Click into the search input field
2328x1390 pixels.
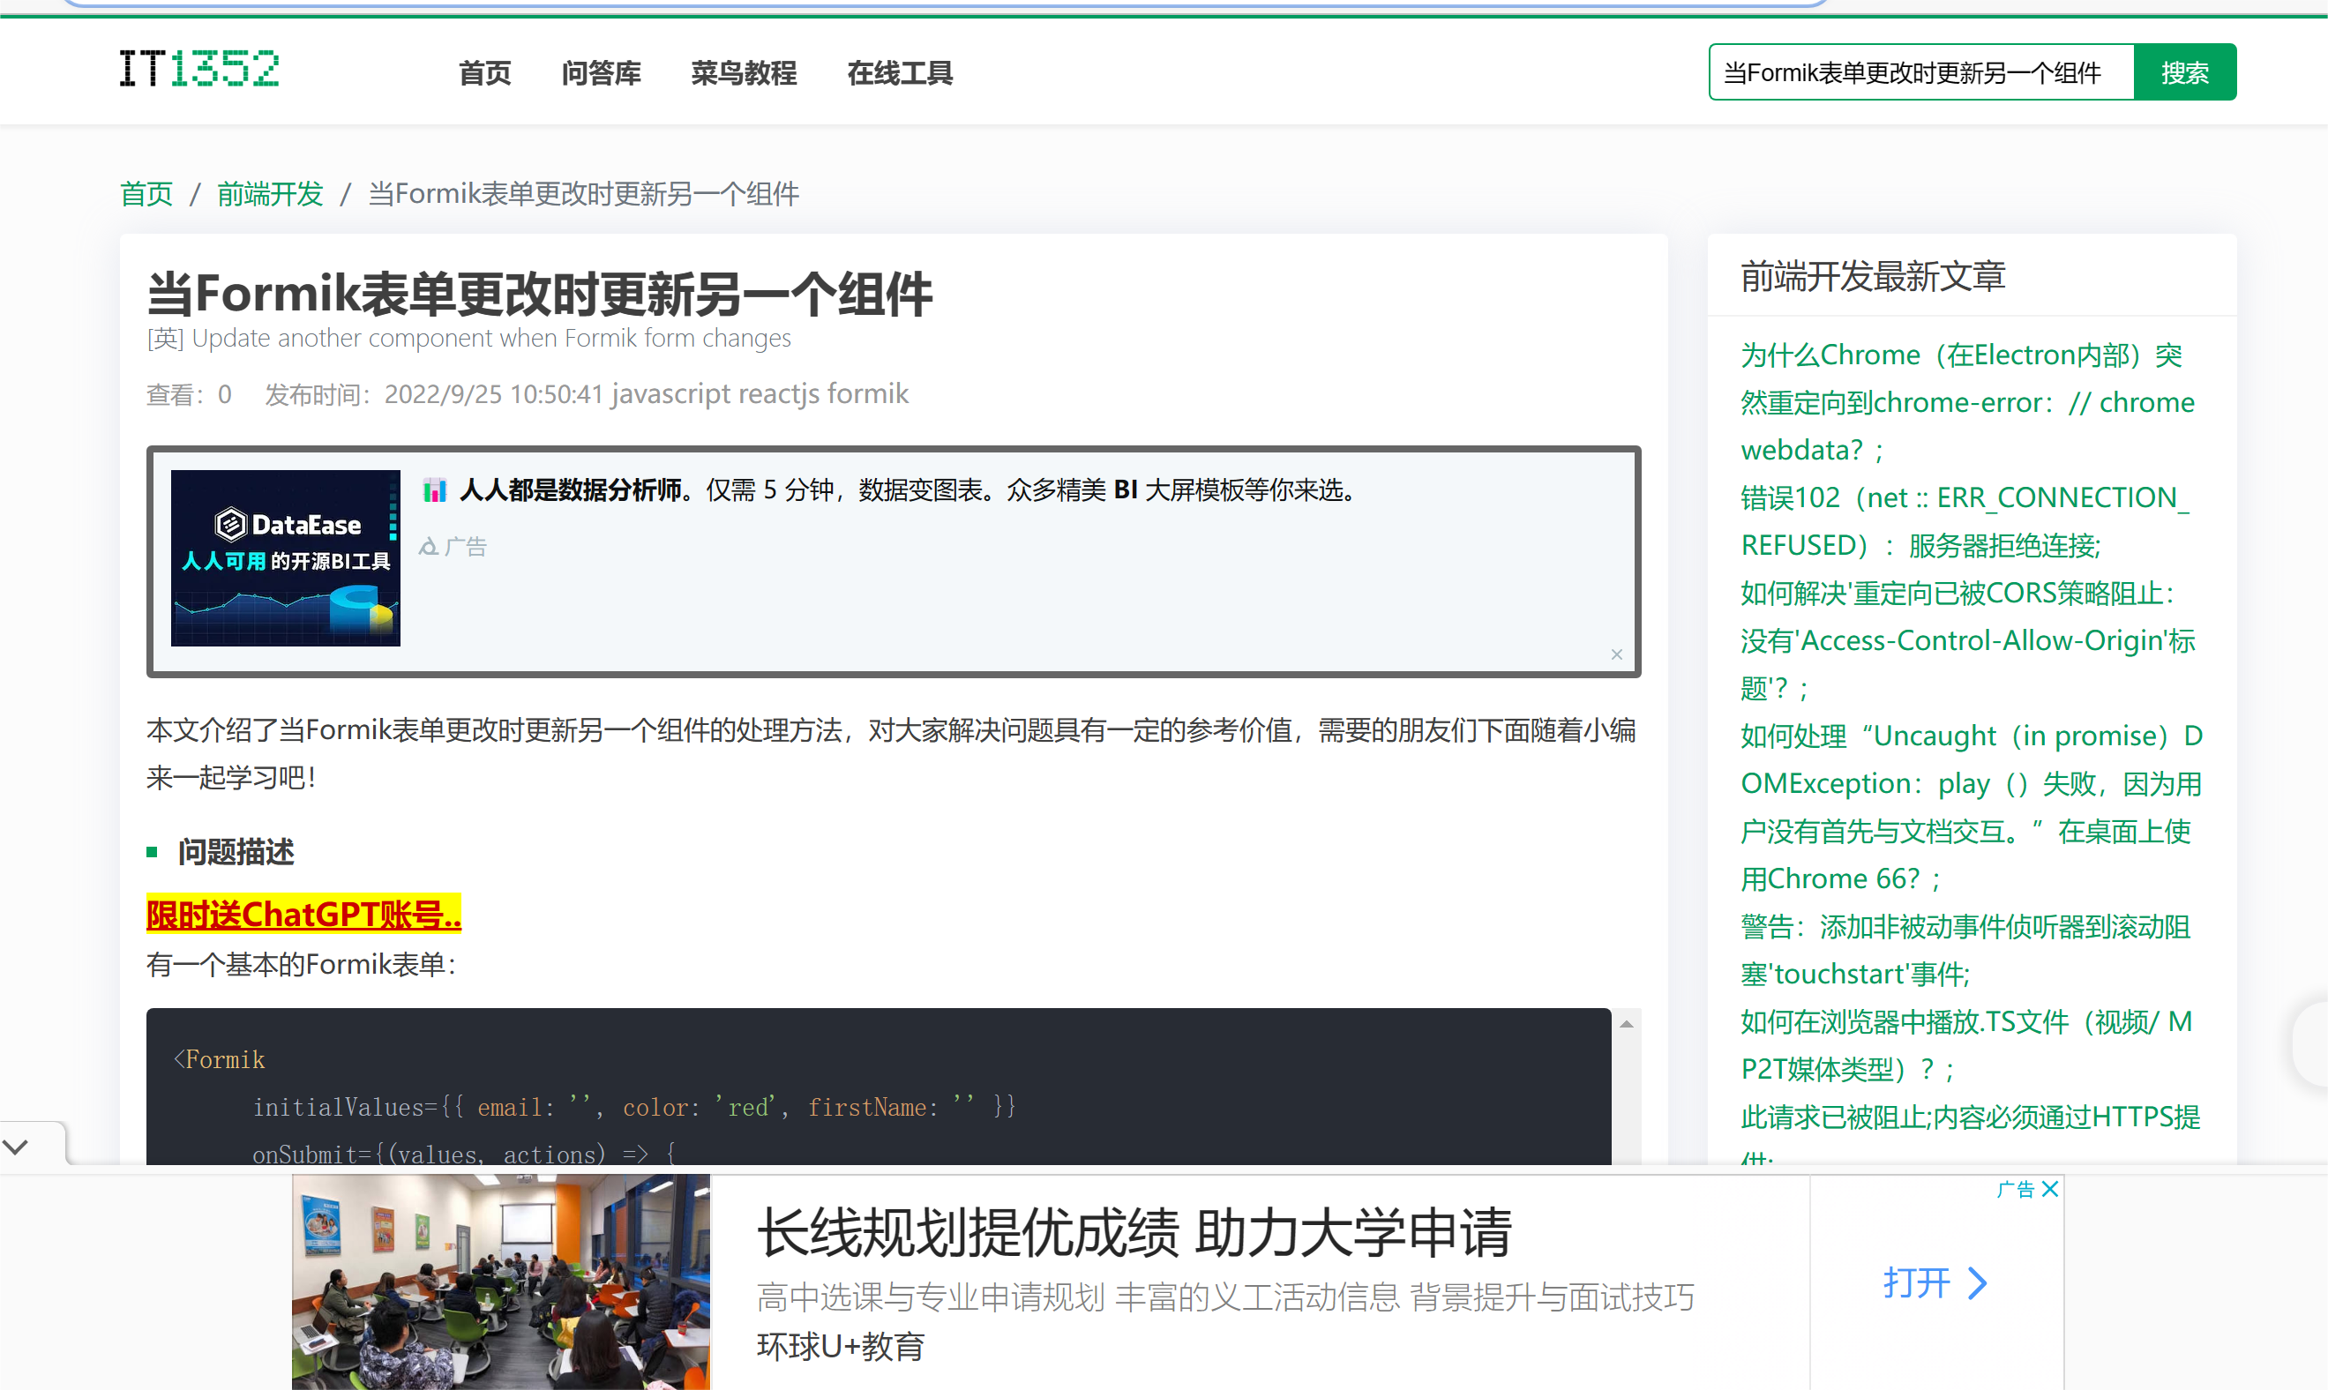(1920, 73)
